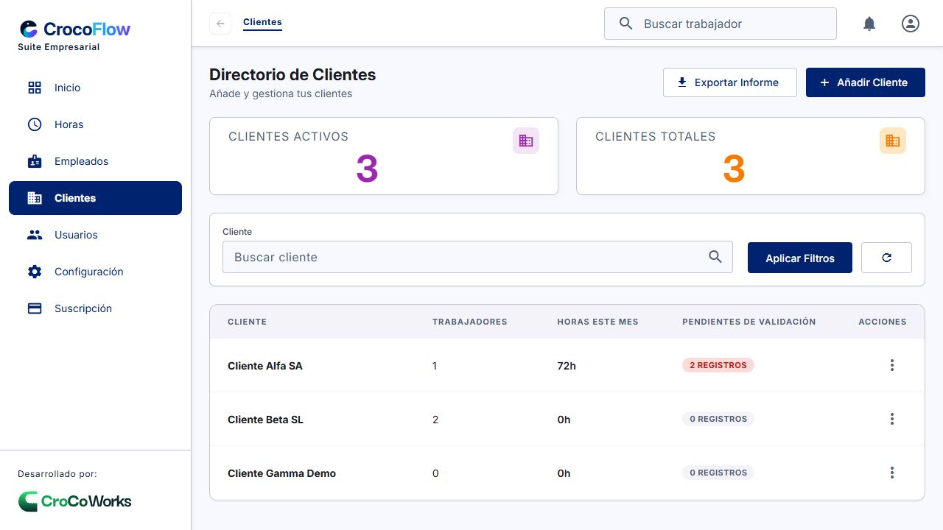
Task: Click the orange building icon in Clientes Totales
Action: (893, 141)
